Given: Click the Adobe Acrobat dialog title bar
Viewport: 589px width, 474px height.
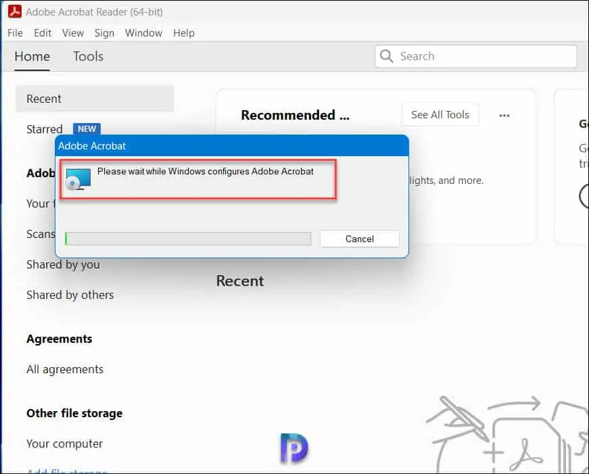Looking at the screenshot, I should [x=232, y=146].
